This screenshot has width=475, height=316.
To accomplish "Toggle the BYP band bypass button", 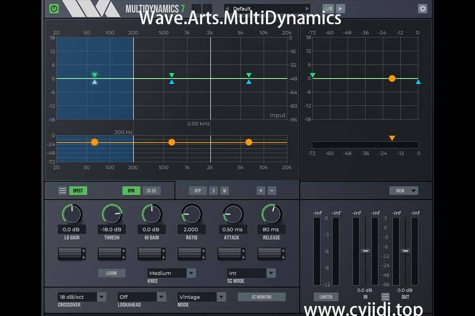I will tap(198, 191).
